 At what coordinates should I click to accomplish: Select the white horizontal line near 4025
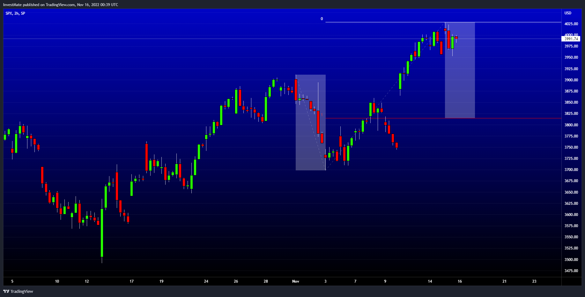point(443,22)
